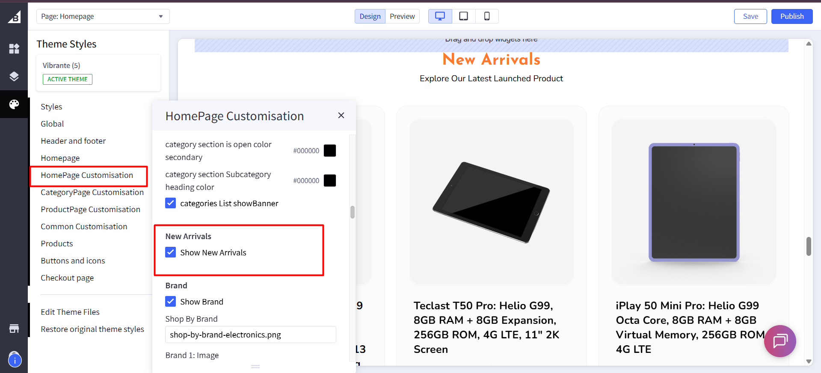Image resolution: width=821 pixels, height=373 pixels.
Task: Switch to mobile viewport icon
Action: tap(487, 16)
